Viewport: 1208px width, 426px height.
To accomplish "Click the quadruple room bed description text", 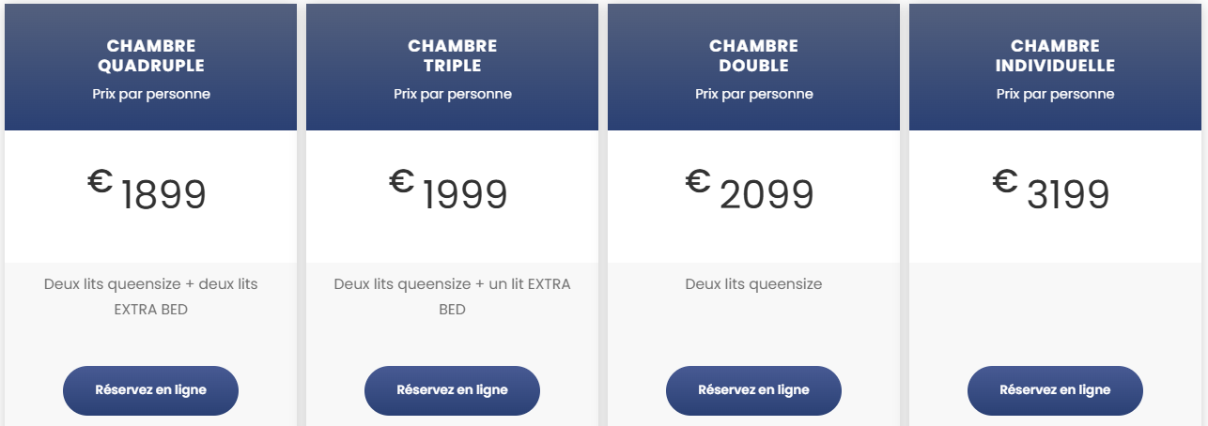I will tap(150, 297).
